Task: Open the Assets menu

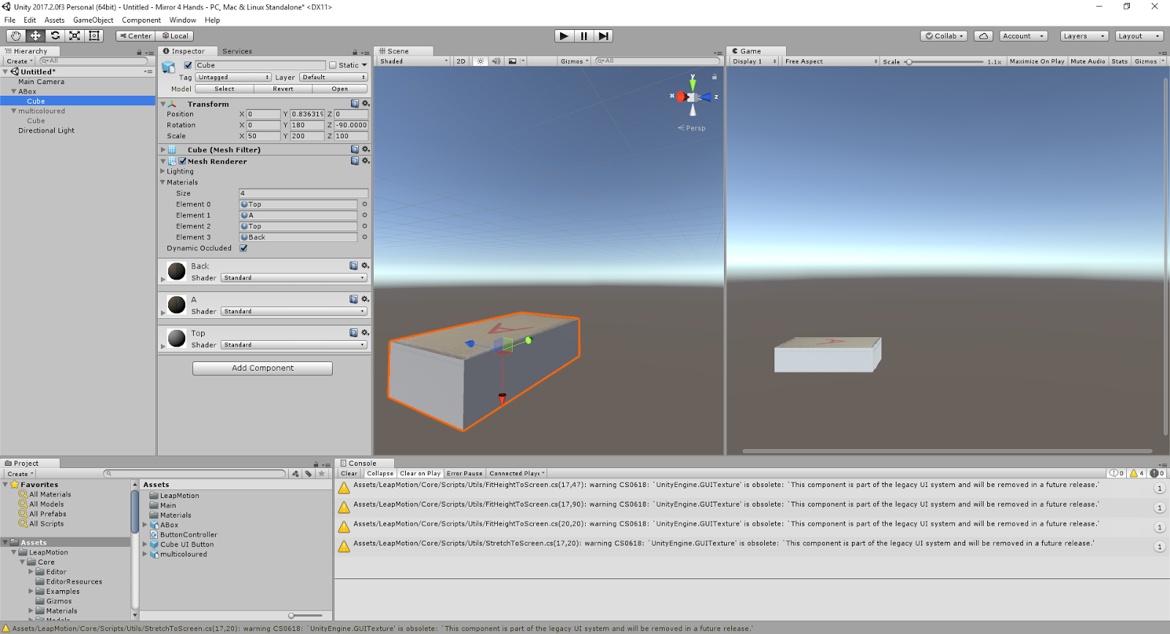Action: (54, 20)
